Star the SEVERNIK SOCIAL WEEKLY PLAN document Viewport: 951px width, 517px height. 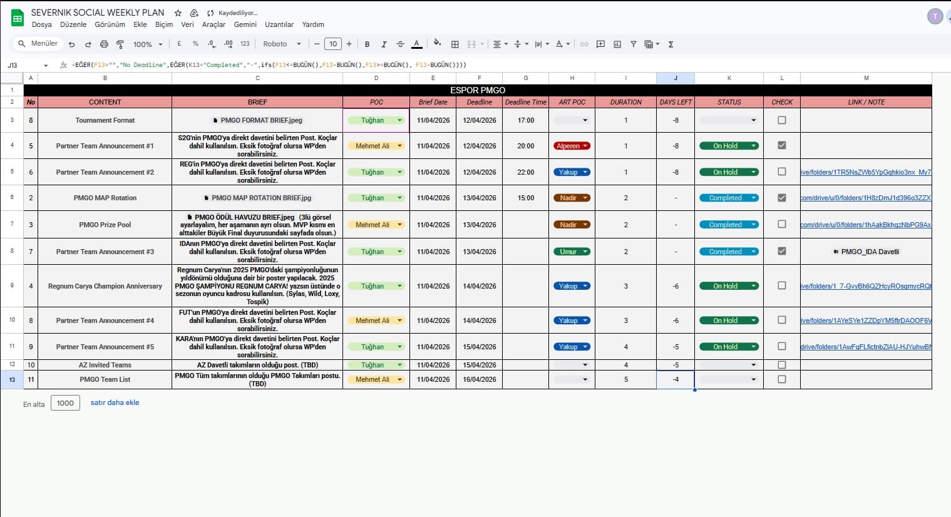coord(178,13)
